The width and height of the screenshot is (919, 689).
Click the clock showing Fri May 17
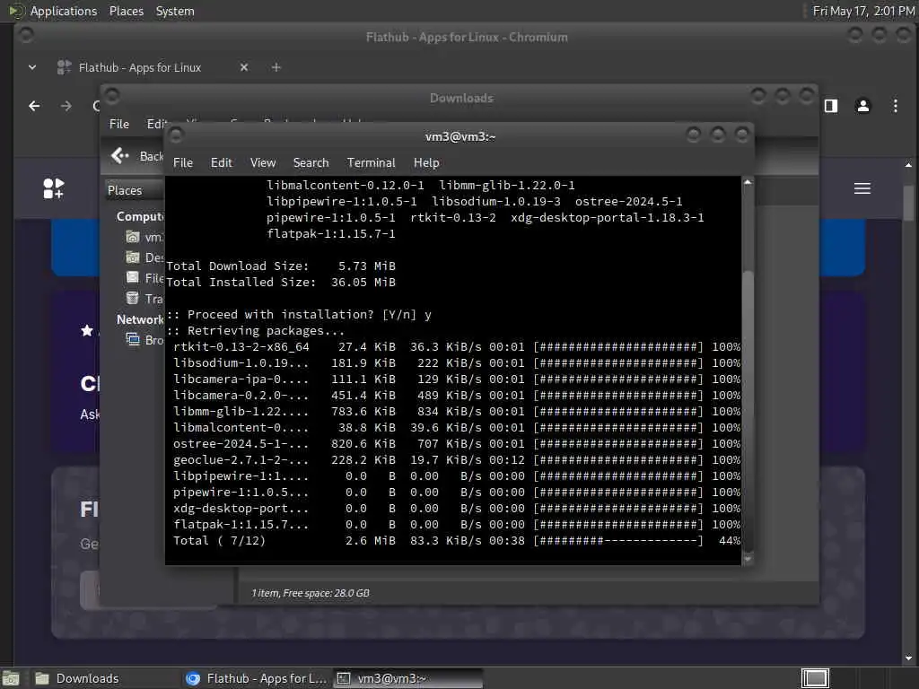point(863,11)
